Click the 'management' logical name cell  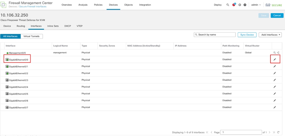coord(60,53)
